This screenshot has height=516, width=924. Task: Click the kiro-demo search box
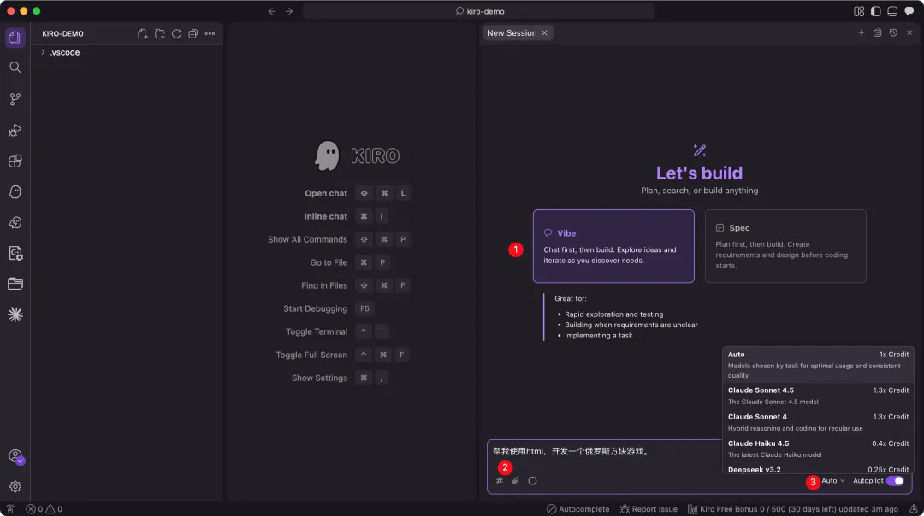478,11
